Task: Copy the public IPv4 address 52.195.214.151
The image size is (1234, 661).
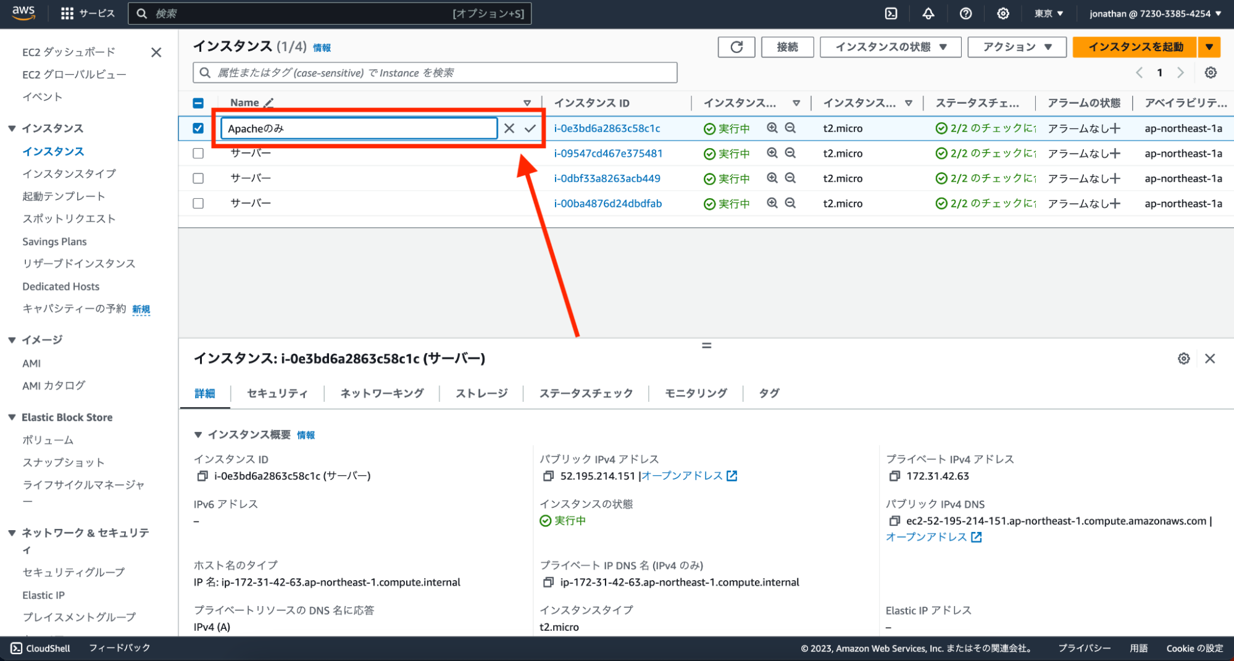Action: pyautogui.click(x=548, y=476)
